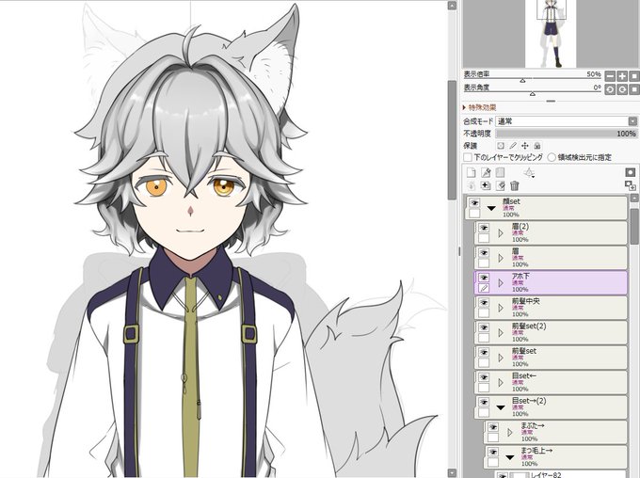640x478 pixels.
Task: Toggle protect from moving icon
Action: tap(525, 146)
